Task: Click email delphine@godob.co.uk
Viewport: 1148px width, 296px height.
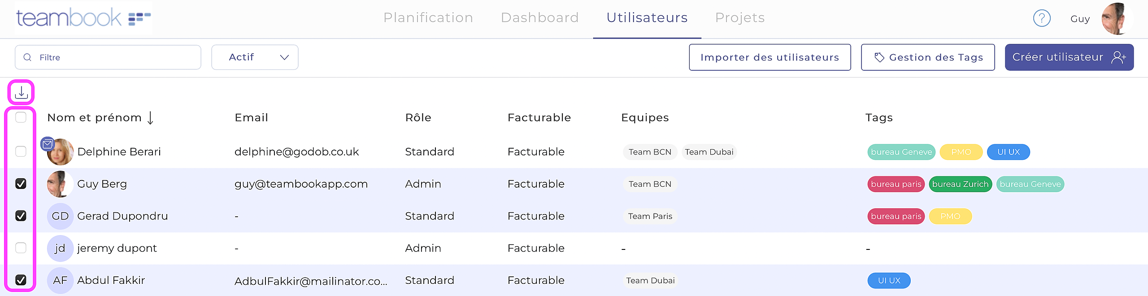Action: point(296,152)
